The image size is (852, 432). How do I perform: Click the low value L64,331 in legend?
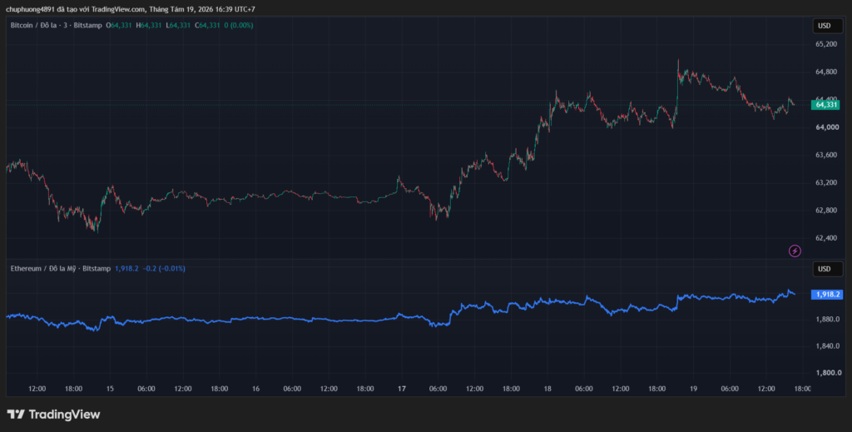pos(178,26)
